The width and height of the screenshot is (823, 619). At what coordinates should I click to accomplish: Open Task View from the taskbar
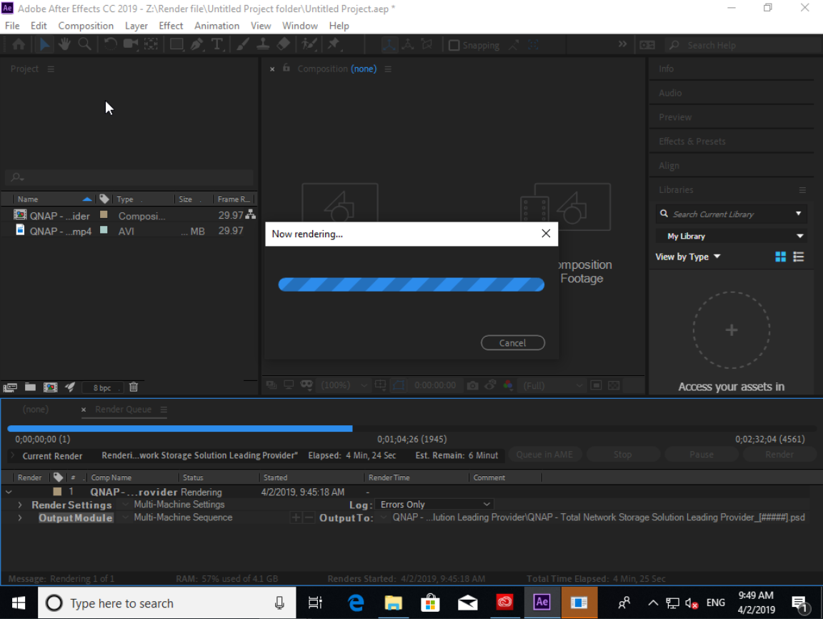pyautogui.click(x=315, y=603)
